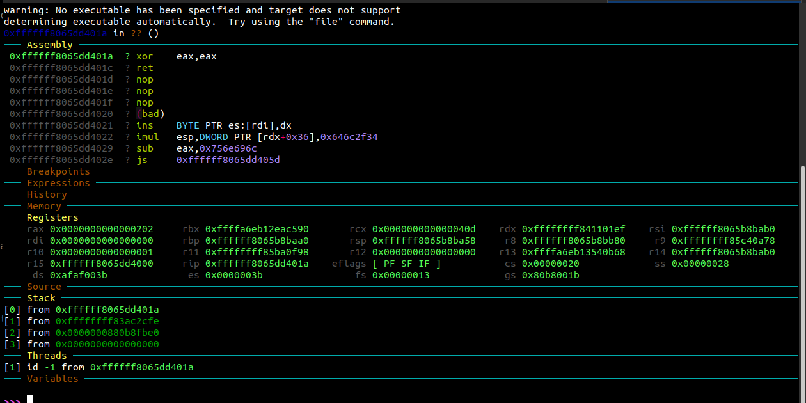This screenshot has width=806, height=403.
Task: Click the Breakpoints section header
Action: click(58, 171)
